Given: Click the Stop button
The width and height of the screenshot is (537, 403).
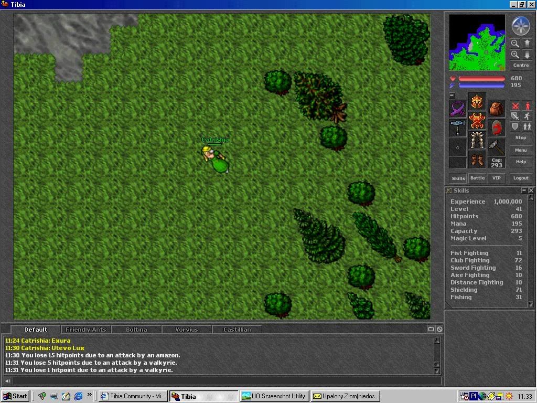Looking at the screenshot, I should click(521, 137).
